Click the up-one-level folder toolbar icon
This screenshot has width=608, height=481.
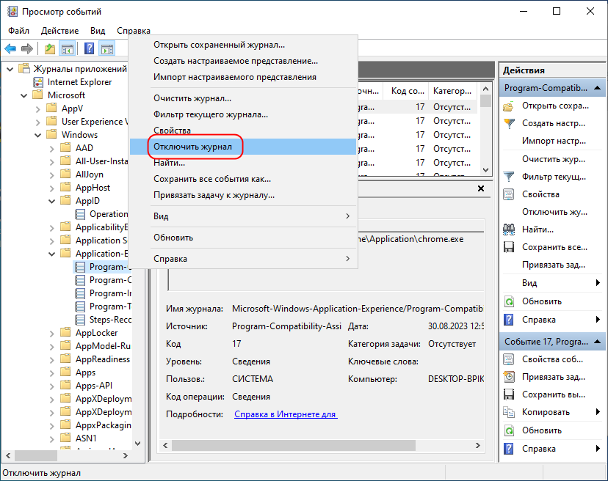[50, 49]
